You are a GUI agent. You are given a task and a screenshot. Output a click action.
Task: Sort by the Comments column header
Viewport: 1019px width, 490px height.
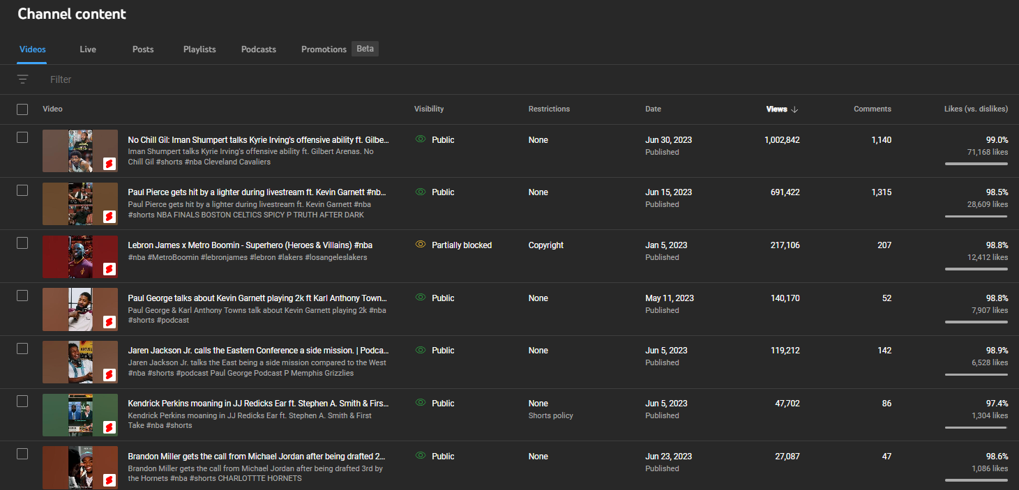872,109
